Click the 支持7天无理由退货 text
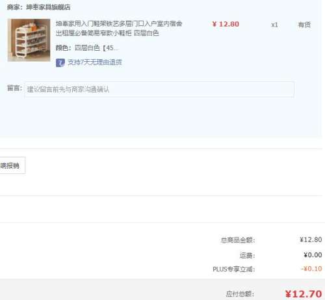Screen dimensions: 325x300 (x=95, y=62)
